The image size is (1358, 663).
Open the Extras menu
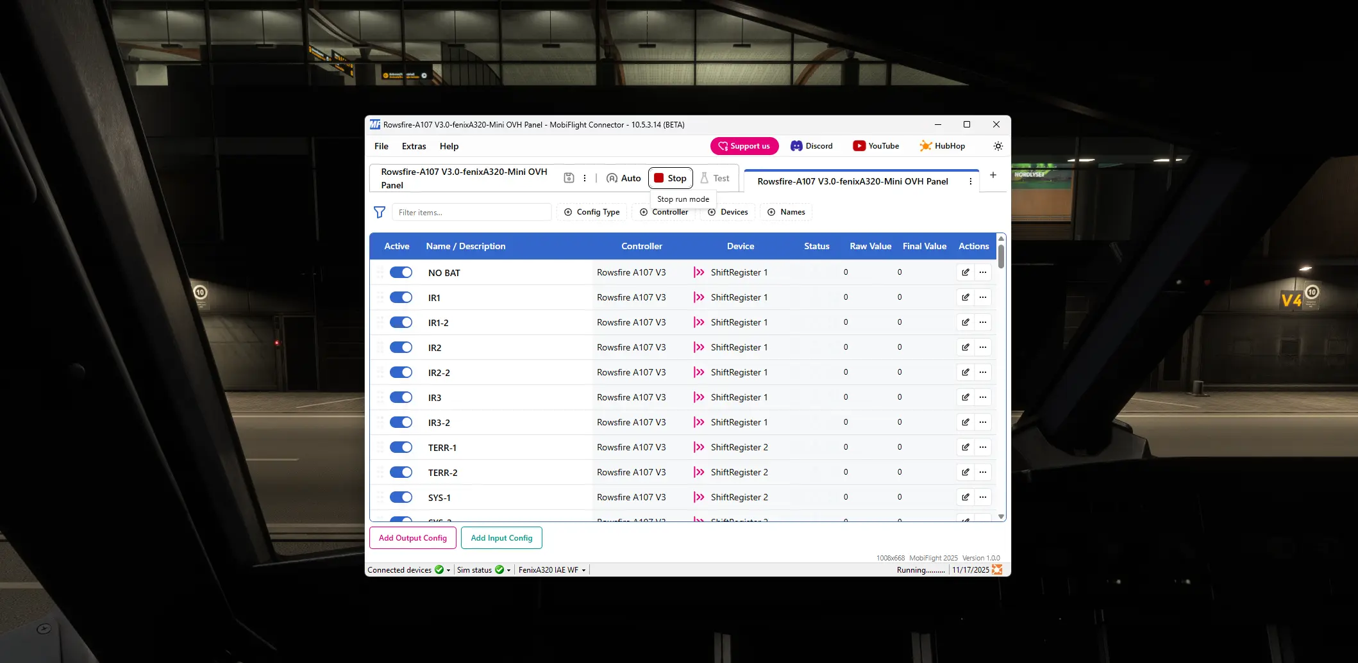click(x=414, y=146)
